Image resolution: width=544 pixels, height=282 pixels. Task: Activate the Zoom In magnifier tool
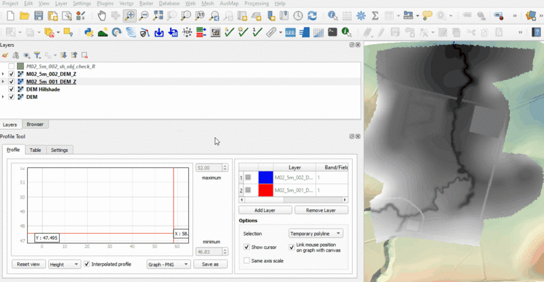[x=129, y=15]
